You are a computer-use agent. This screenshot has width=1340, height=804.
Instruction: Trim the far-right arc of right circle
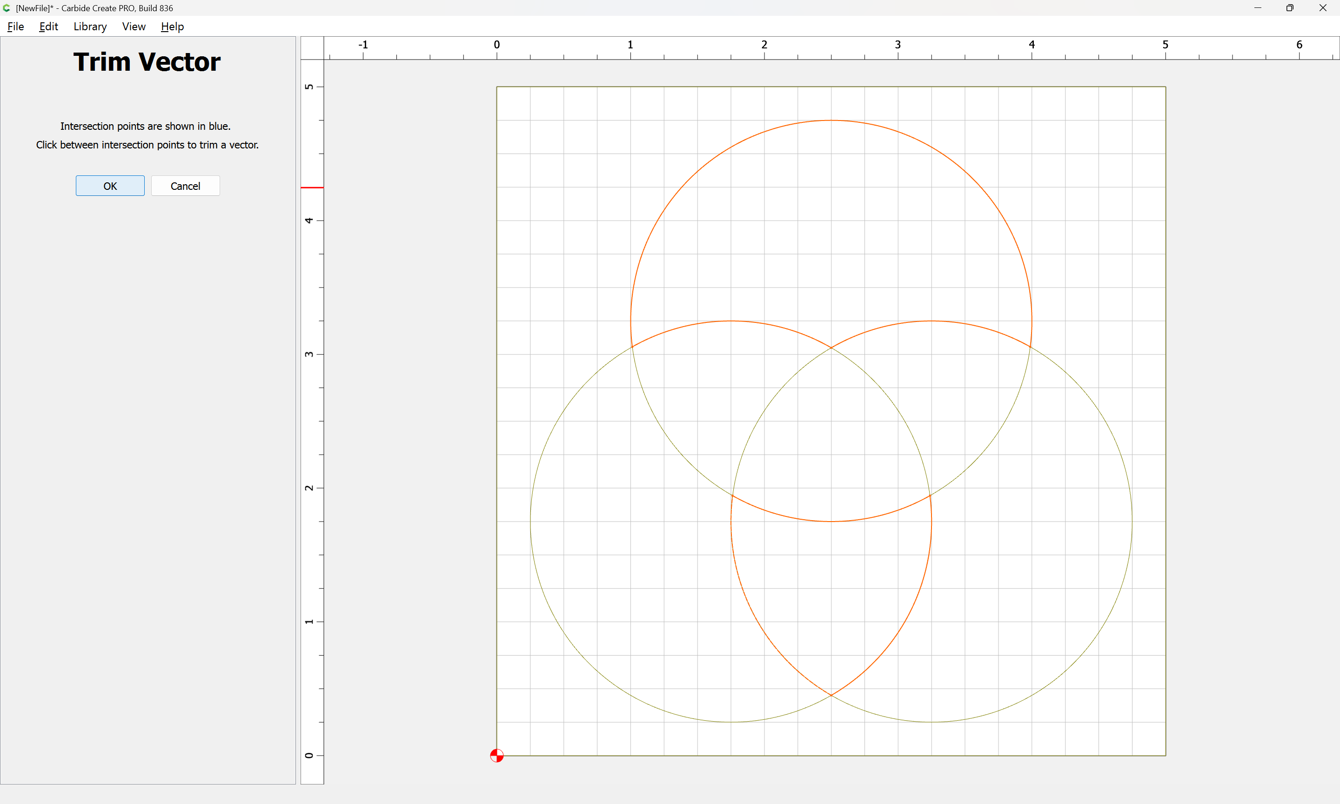tap(1132, 521)
